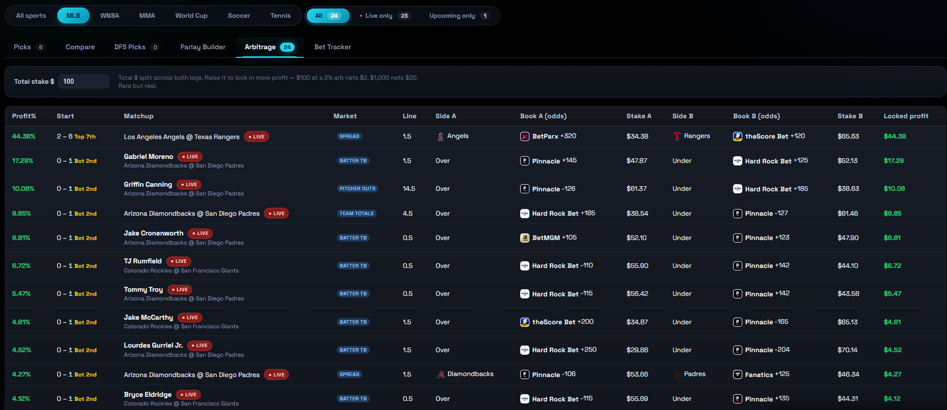Click Hard Rock Bet logo in Tommy Troy row
947x410 pixels.
525,294
